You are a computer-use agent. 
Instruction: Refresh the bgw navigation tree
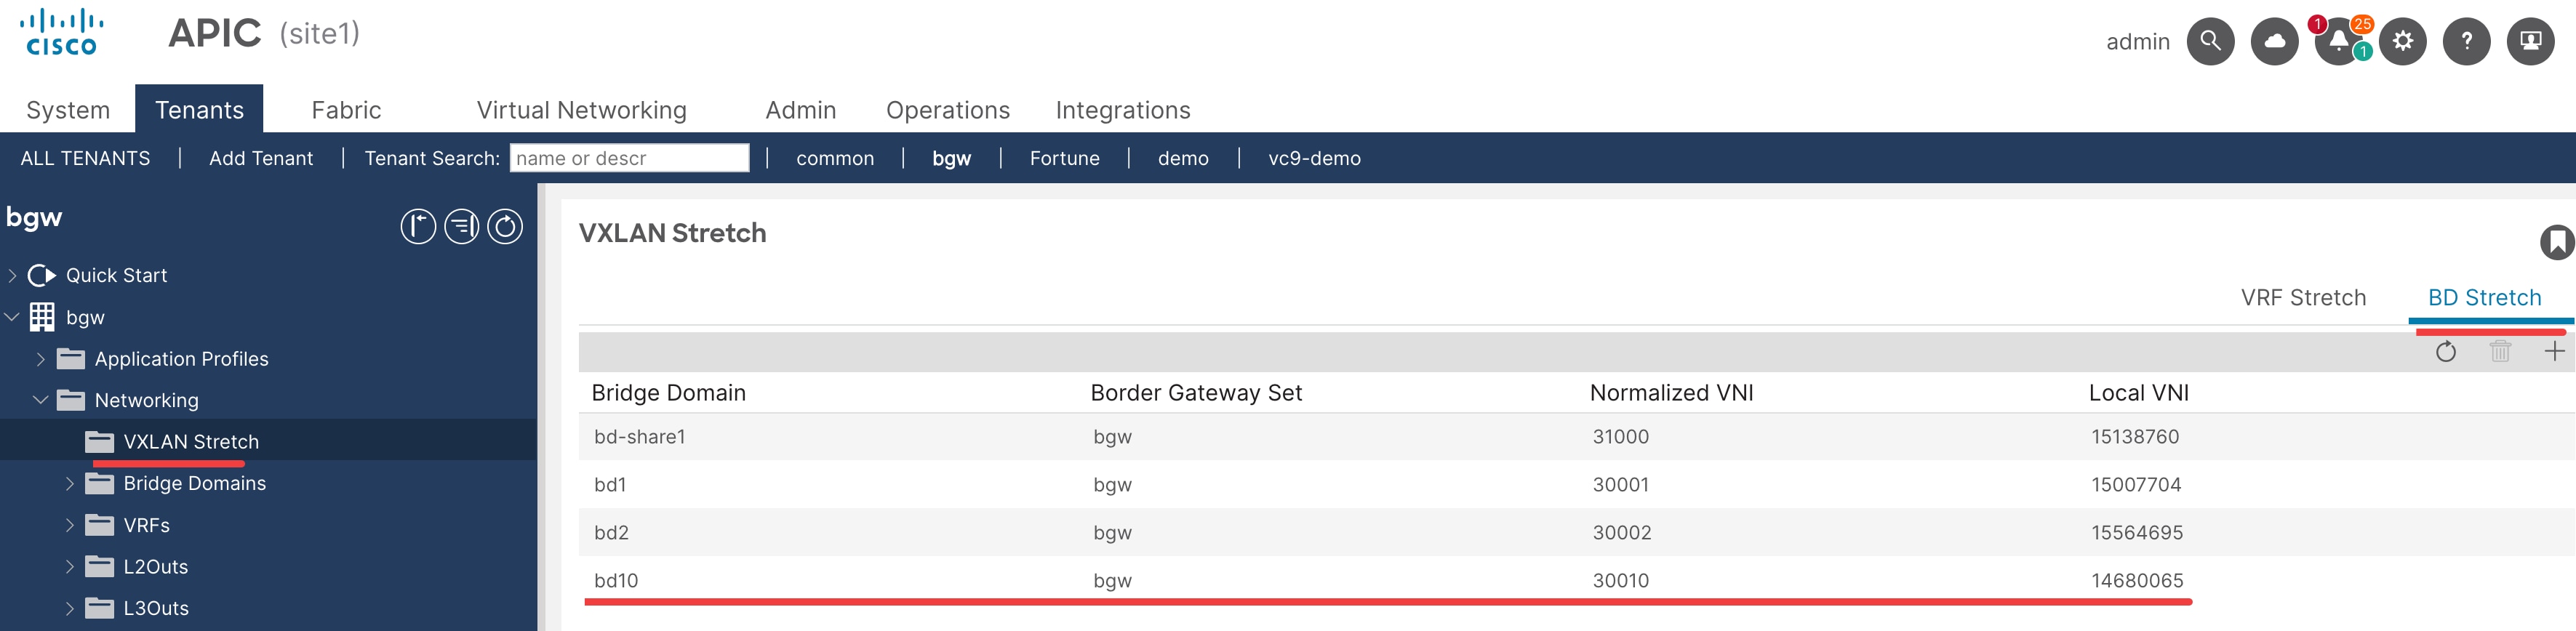505,227
